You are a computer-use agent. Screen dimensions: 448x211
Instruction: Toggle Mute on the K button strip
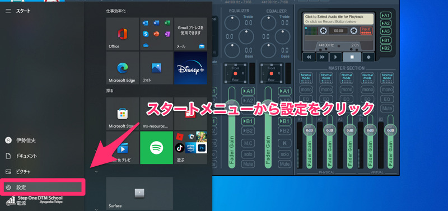pos(285,164)
